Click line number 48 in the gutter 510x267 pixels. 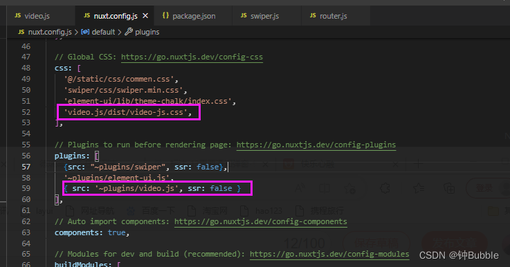tap(26, 68)
